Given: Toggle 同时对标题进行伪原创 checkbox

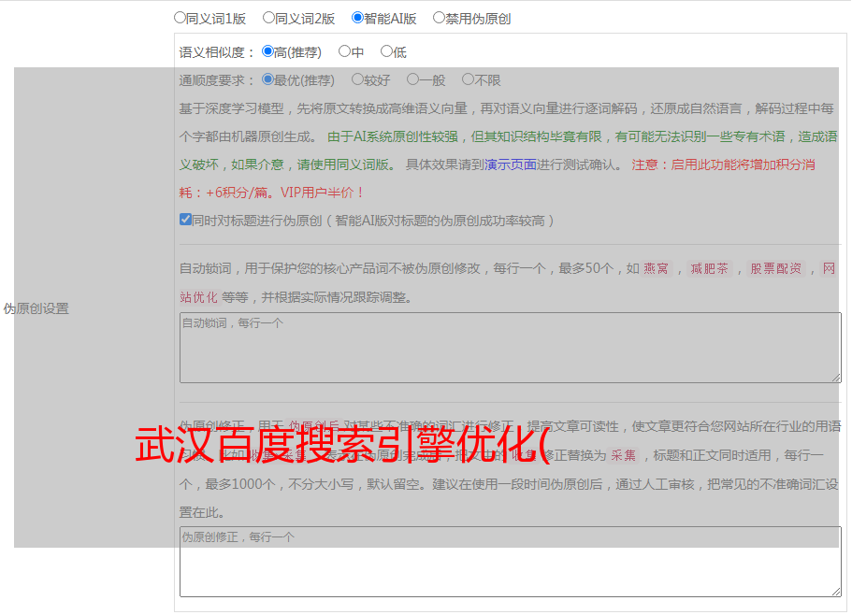Looking at the screenshot, I should point(185,220).
